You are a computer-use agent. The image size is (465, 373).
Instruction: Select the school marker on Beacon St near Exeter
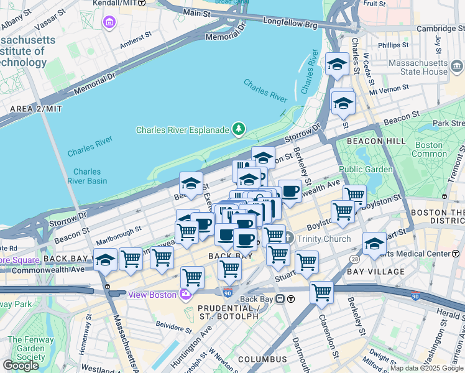(191, 186)
